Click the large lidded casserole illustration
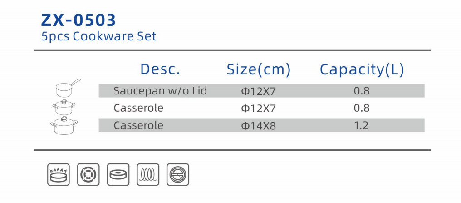The width and height of the screenshot is (461, 203). (x=64, y=126)
